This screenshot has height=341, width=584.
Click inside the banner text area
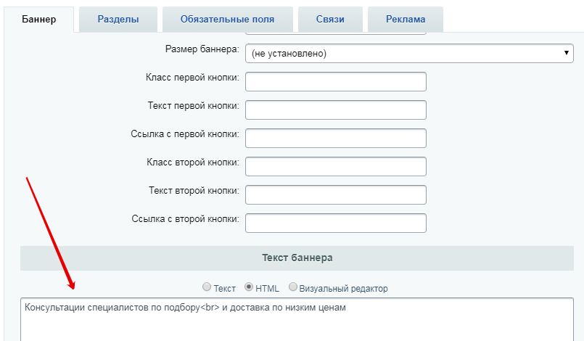pos(297,319)
